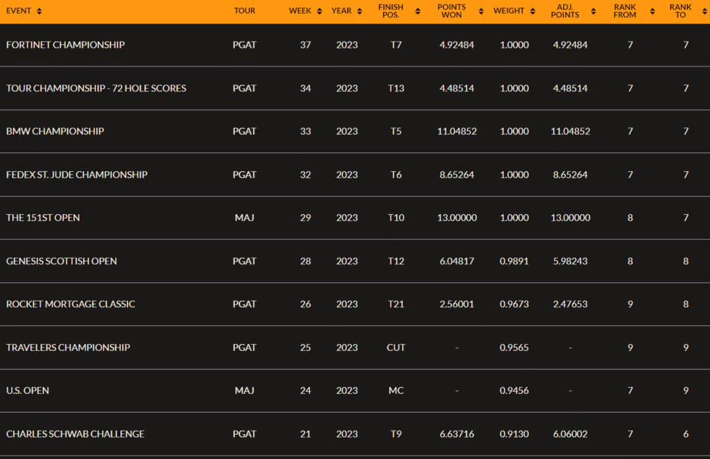Click weight value 0.9673
Screen dimensions: 710x459
click(514, 304)
